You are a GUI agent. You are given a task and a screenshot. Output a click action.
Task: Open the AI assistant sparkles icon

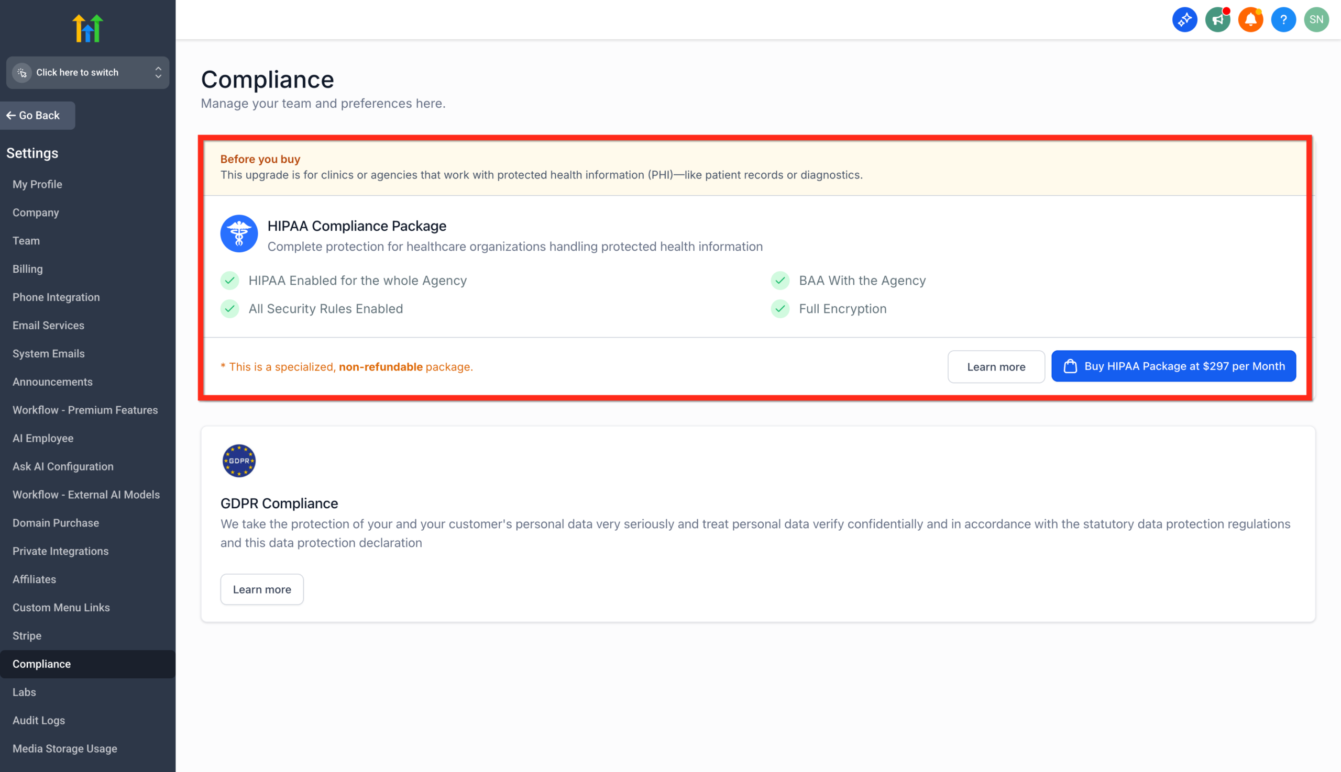click(1184, 19)
